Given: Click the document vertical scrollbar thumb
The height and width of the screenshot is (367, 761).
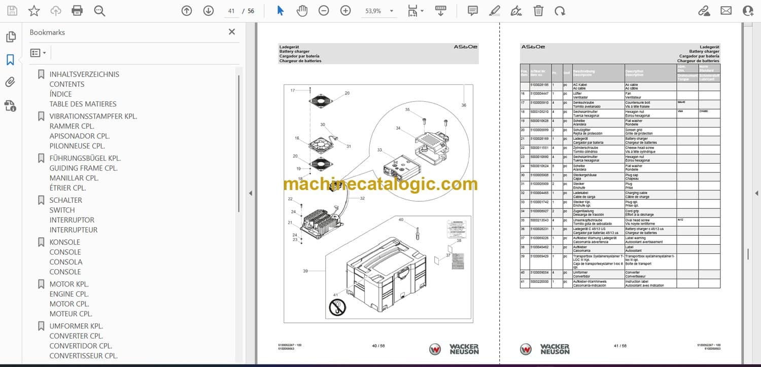Looking at the screenshot, I should click(x=748, y=254).
